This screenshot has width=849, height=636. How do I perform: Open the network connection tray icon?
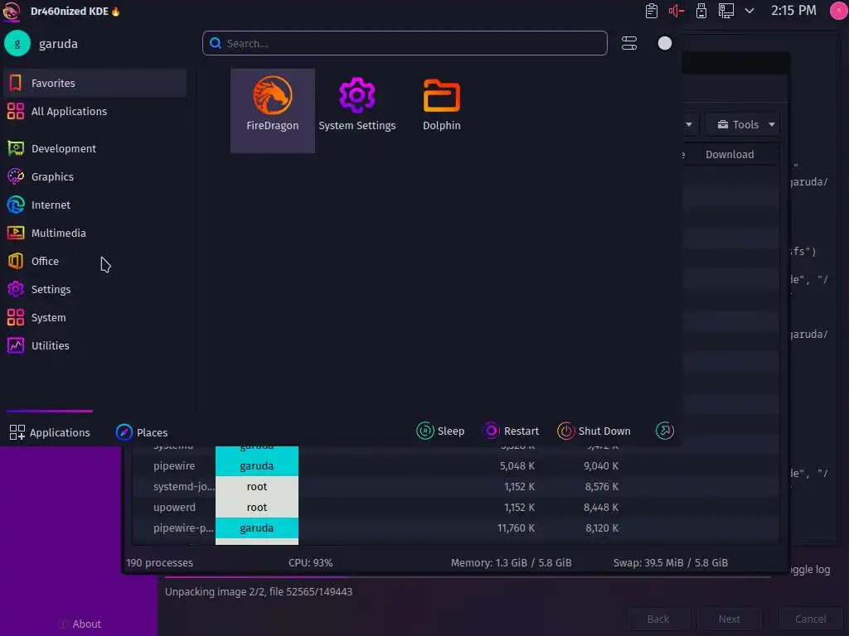(x=726, y=11)
